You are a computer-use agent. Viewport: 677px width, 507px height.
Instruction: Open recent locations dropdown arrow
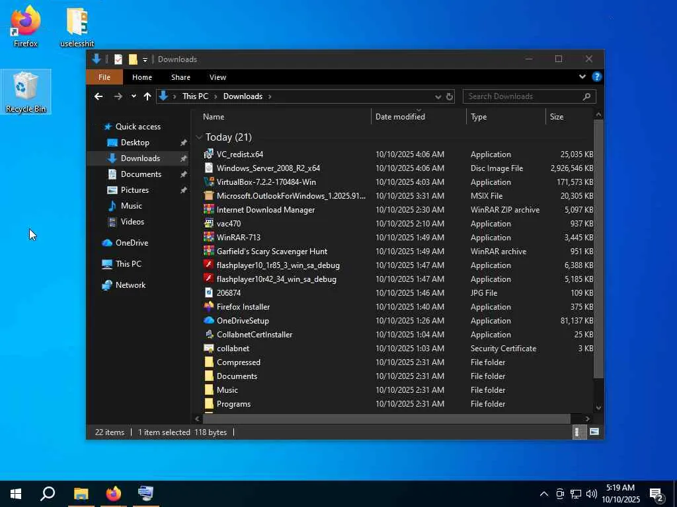tap(134, 96)
